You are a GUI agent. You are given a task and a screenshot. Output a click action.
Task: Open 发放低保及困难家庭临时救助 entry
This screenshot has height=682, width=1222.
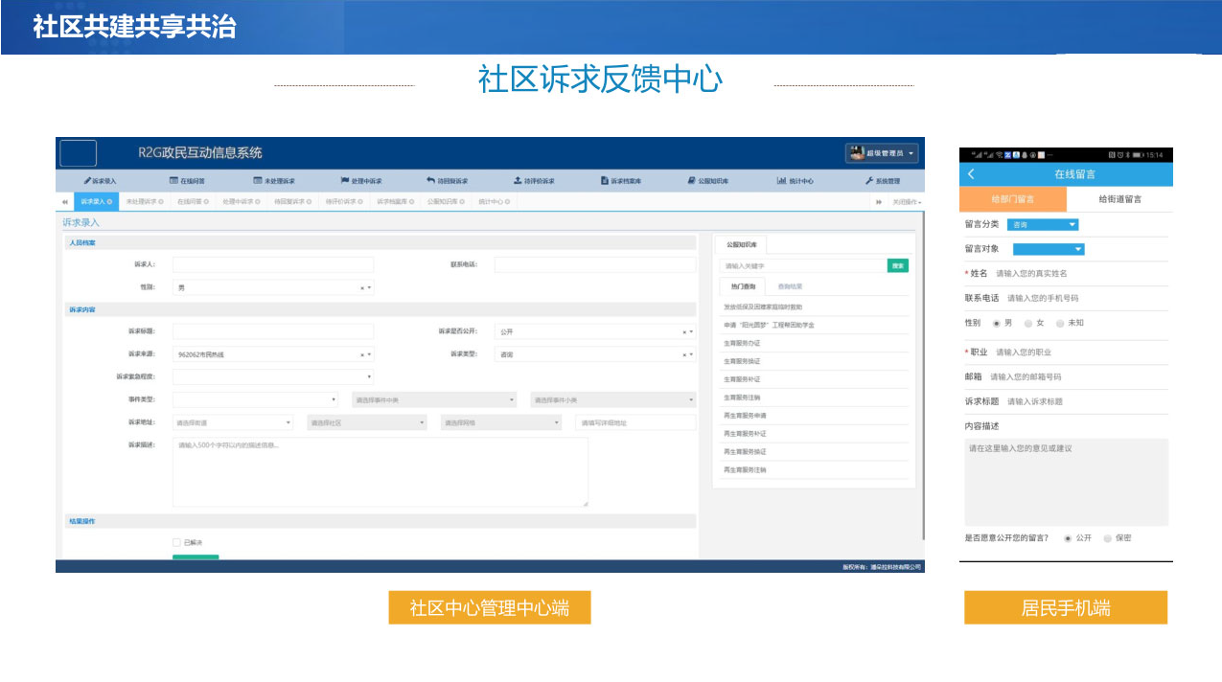pyautogui.click(x=764, y=307)
